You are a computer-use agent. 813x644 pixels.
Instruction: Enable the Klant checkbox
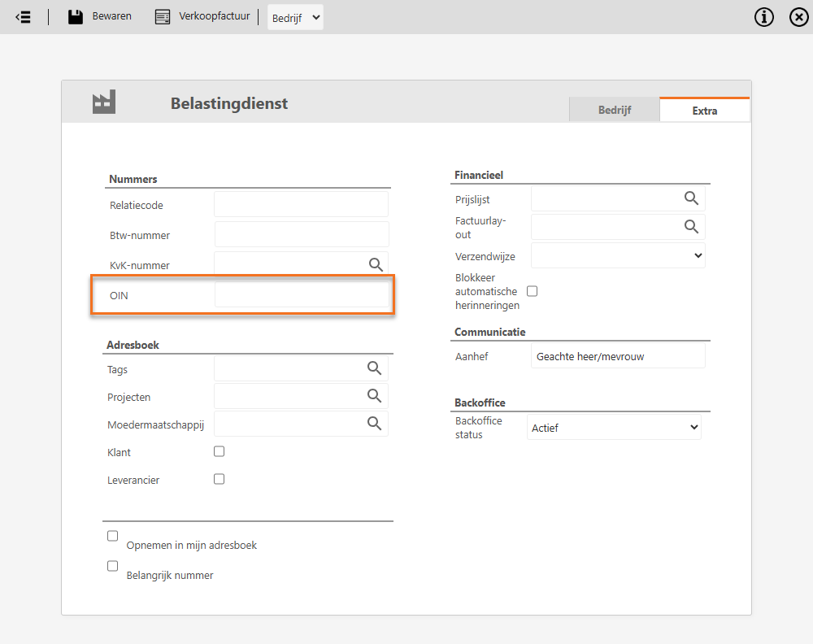(x=219, y=451)
